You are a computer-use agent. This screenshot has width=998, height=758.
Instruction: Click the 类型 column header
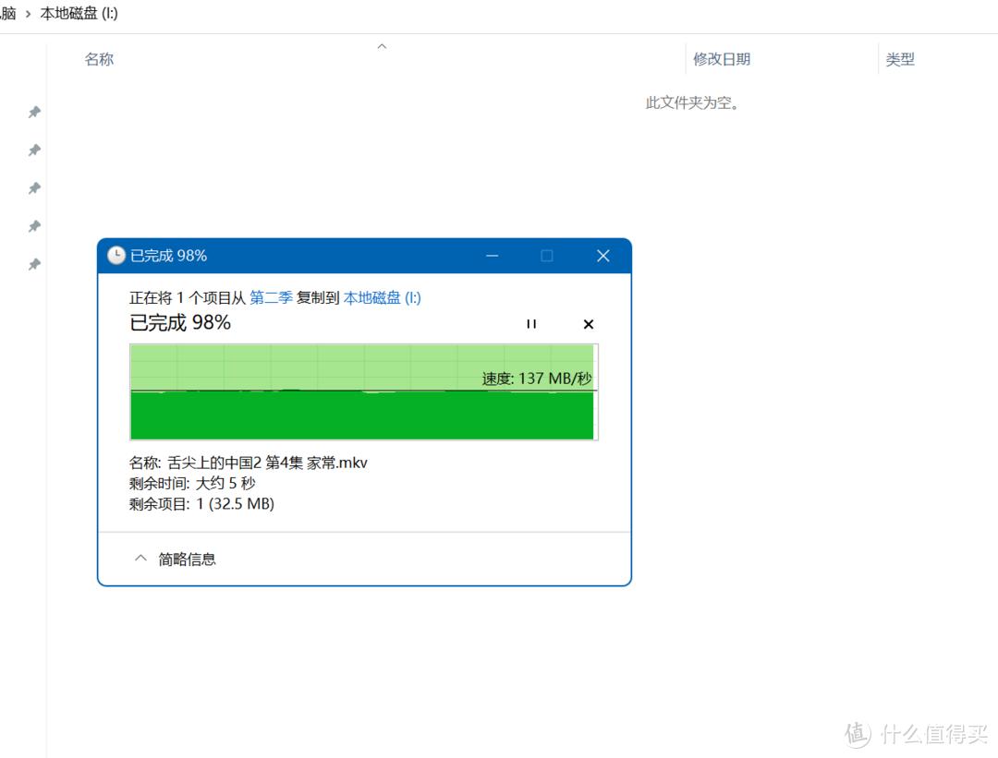click(900, 58)
